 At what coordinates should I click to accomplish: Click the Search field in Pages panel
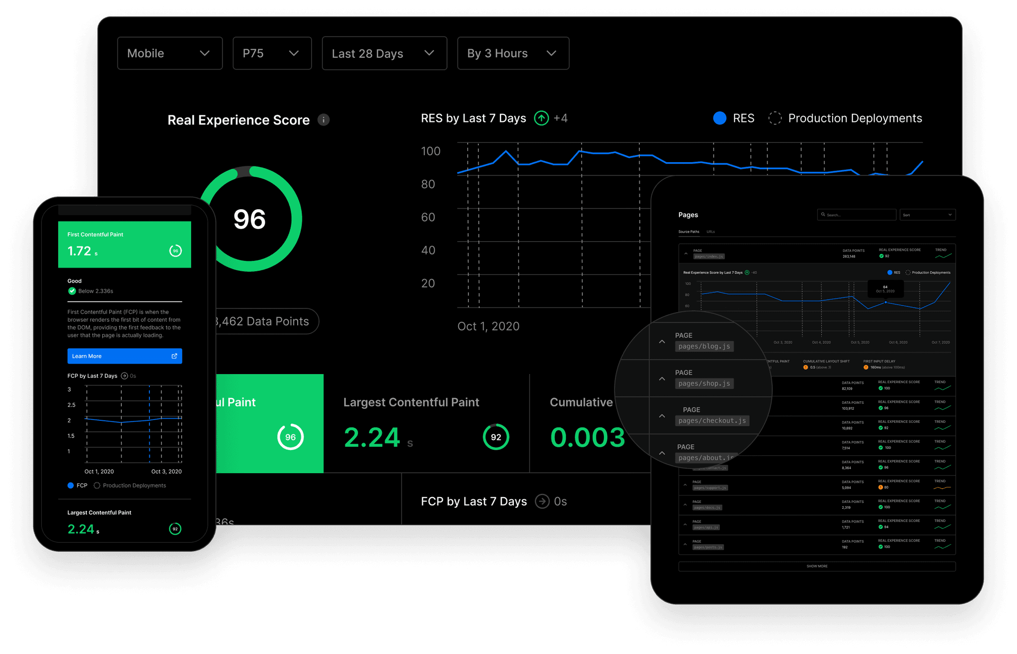[x=857, y=215]
